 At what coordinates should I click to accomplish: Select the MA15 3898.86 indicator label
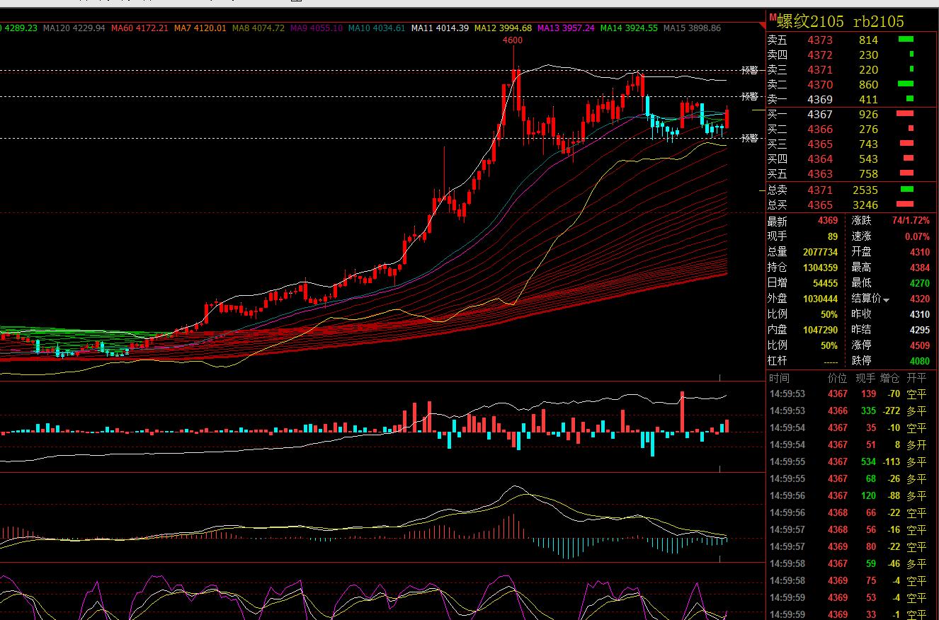[x=692, y=28]
